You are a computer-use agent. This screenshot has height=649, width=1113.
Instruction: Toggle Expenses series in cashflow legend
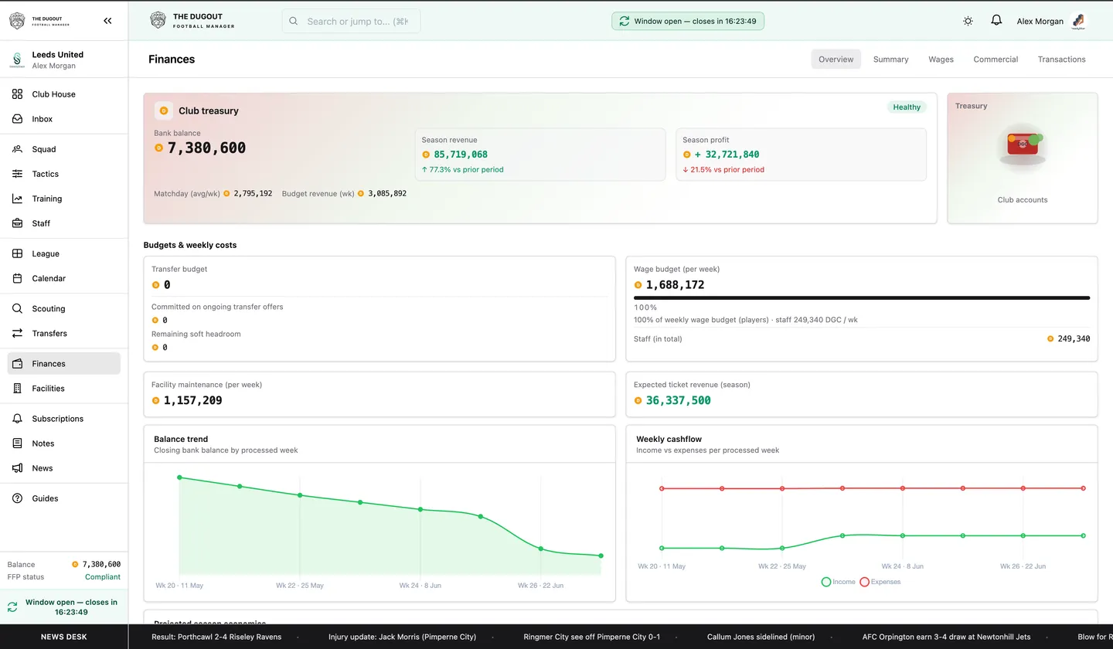point(880,582)
